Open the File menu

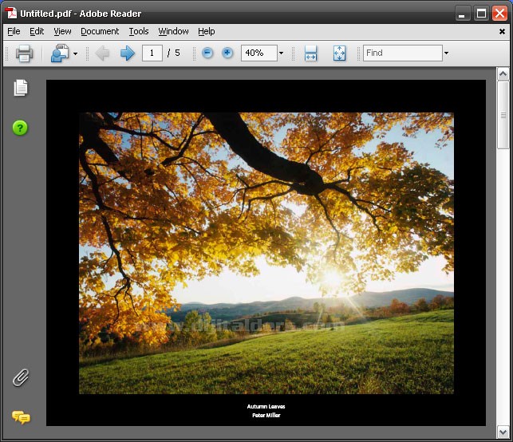[x=14, y=31]
